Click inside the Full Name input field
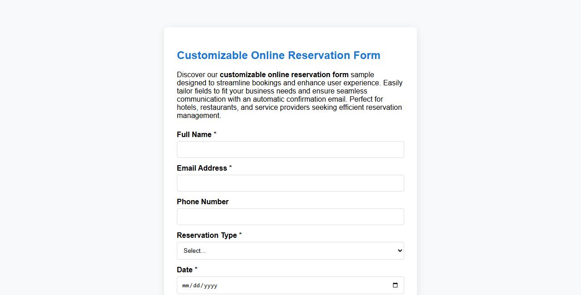 (290, 149)
